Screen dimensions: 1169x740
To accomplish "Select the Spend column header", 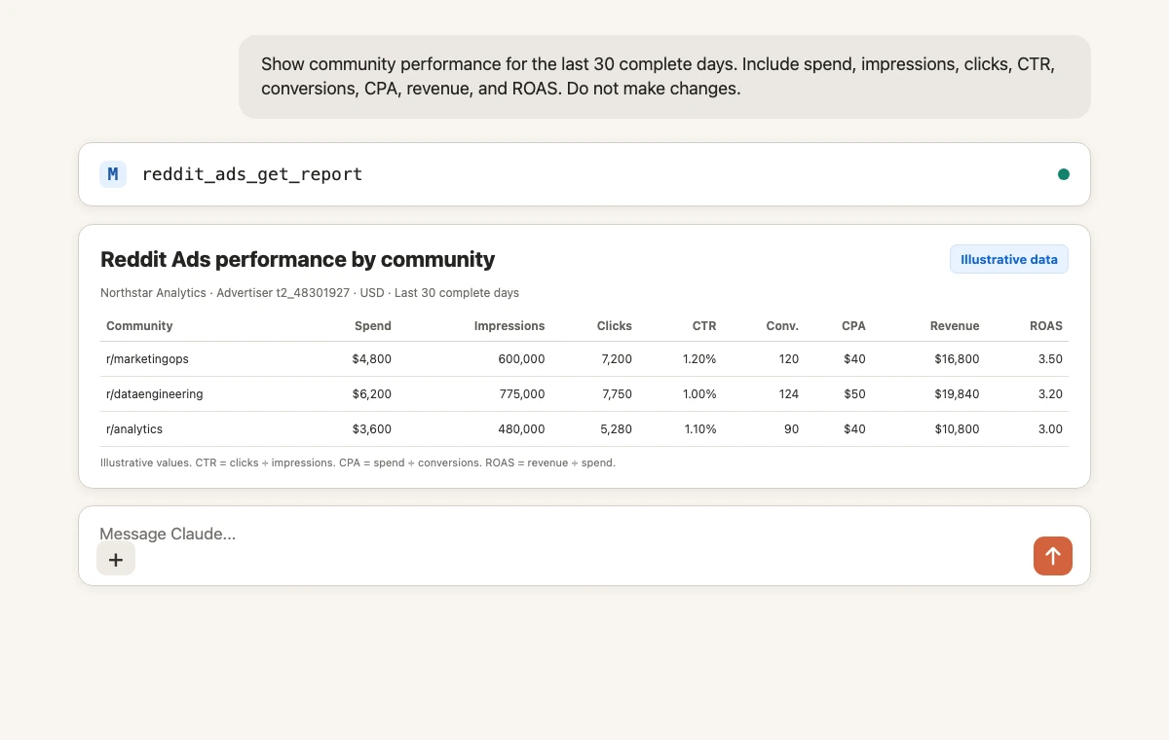I will pyautogui.click(x=373, y=326).
